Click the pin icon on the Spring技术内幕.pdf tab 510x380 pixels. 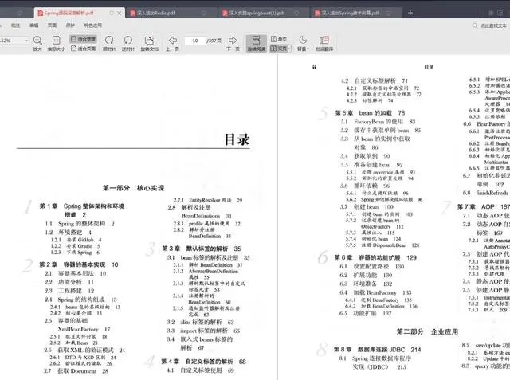tap(389, 13)
